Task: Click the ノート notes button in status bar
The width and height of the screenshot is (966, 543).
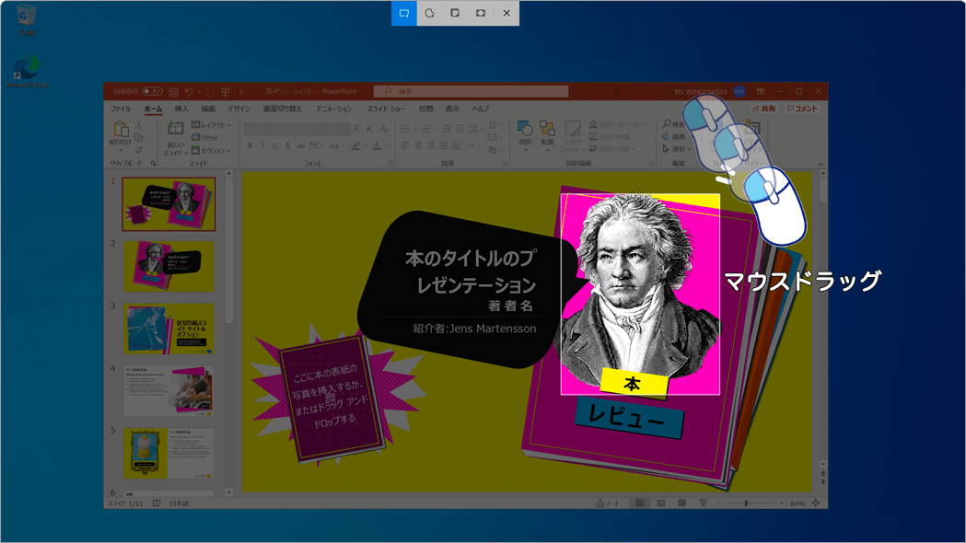Action: pyautogui.click(x=608, y=503)
